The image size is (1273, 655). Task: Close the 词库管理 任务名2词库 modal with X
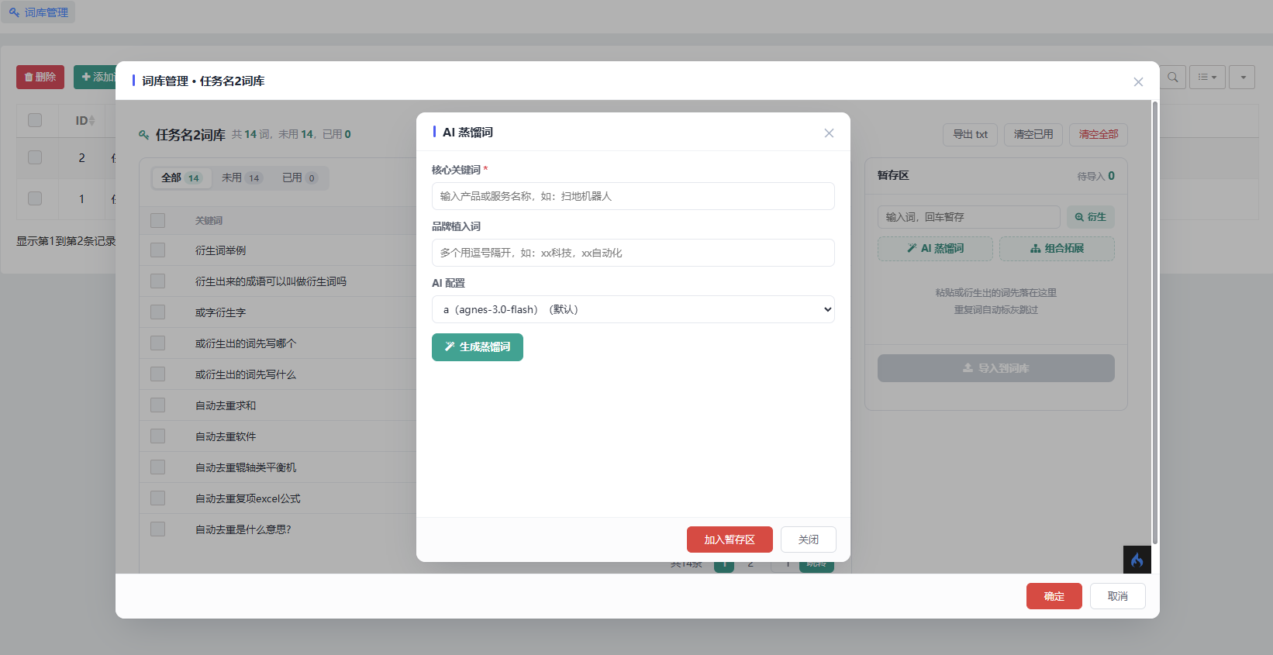(x=1138, y=82)
